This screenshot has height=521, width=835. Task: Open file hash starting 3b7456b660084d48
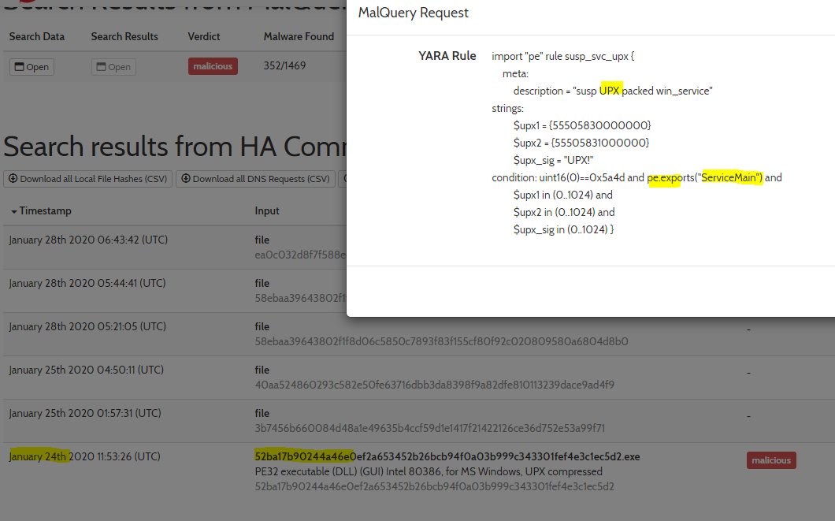(x=430, y=428)
